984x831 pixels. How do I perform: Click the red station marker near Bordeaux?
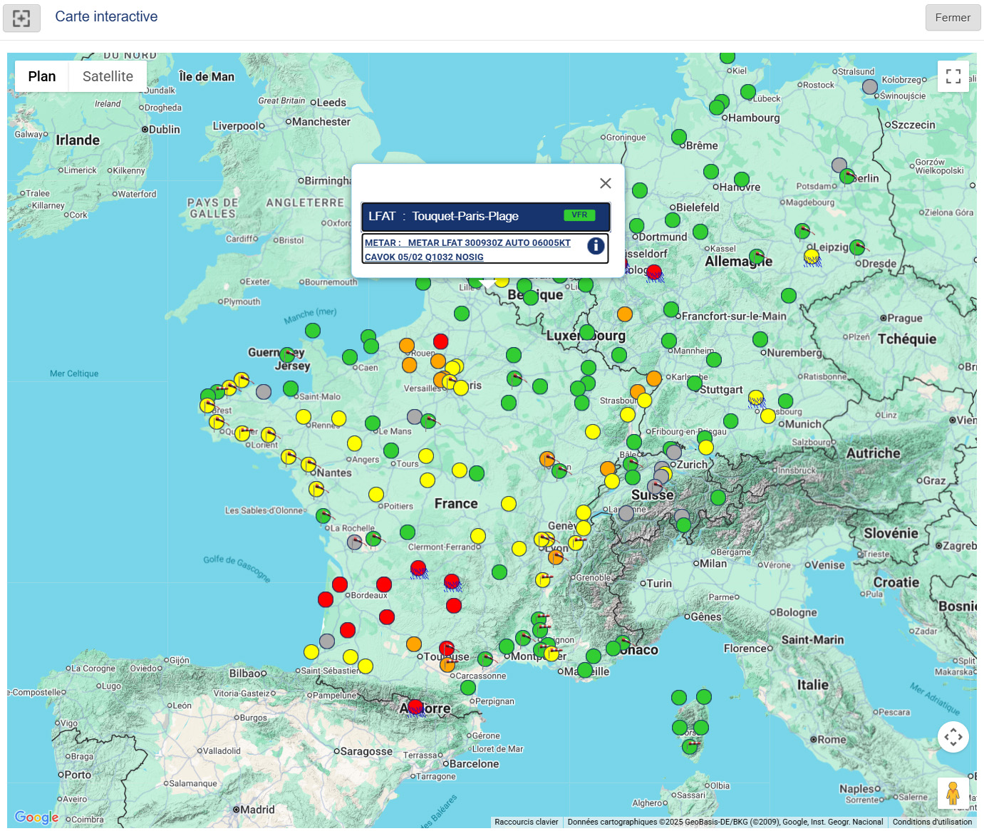[341, 585]
